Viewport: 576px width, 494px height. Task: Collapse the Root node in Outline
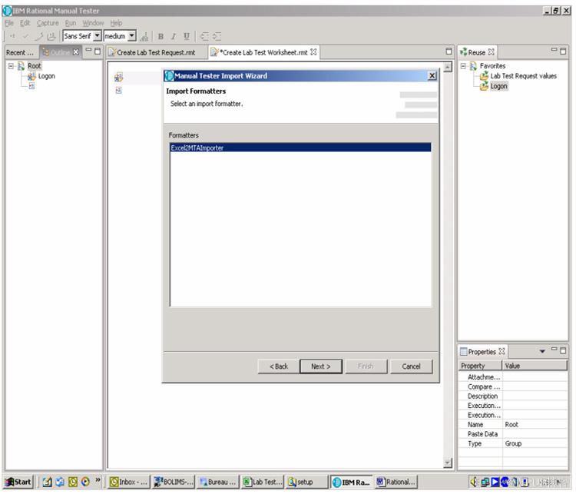(11, 66)
